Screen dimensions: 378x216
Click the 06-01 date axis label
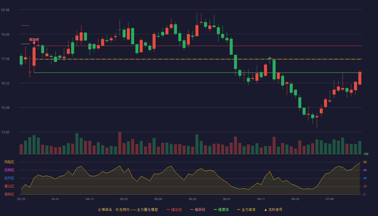tap(227, 199)
